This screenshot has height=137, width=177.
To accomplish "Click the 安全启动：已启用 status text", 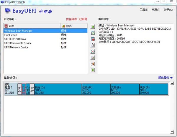I will [x=76, y=19].
